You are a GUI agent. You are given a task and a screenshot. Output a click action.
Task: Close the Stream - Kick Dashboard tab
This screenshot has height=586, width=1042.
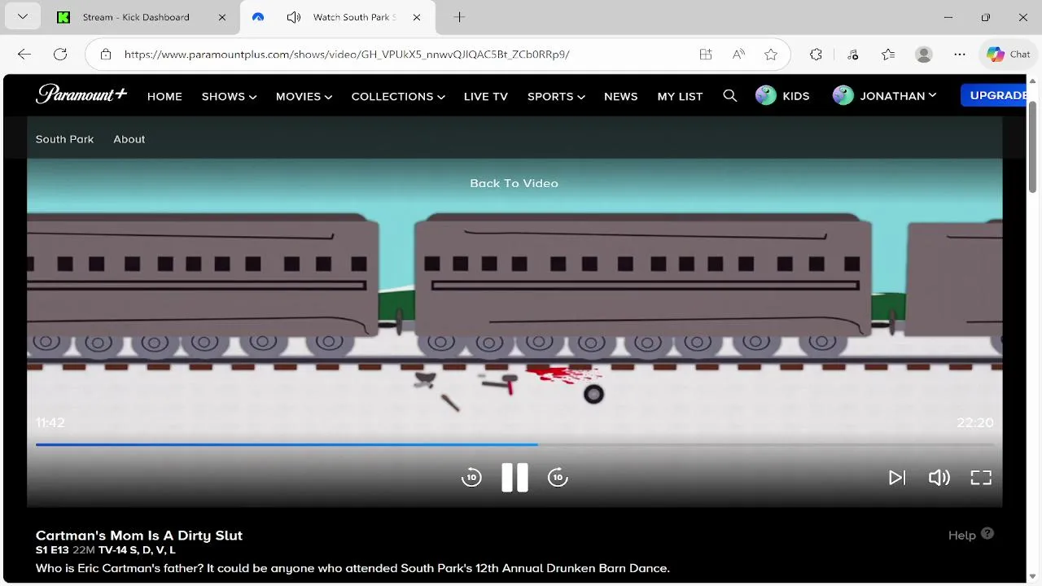pos(222,17)
